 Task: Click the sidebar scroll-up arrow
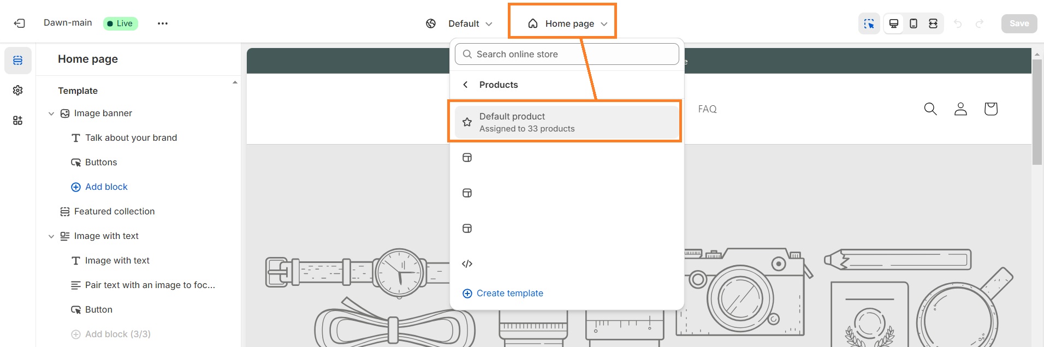[x=235, y=82]
